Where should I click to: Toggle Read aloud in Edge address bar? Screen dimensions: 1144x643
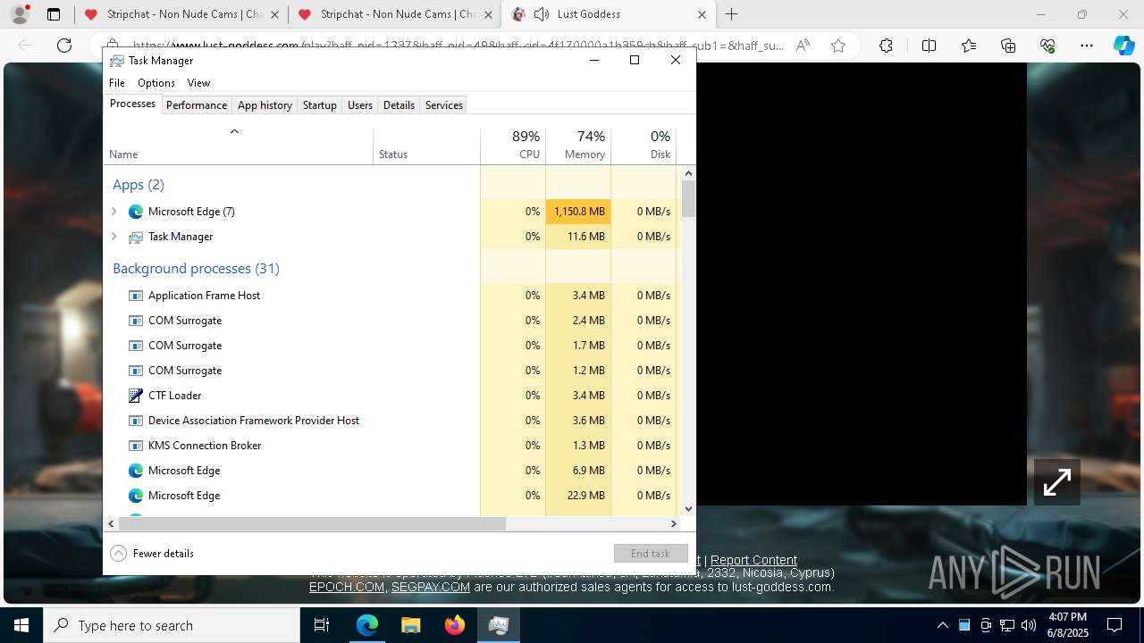click(x=803, y=46)
